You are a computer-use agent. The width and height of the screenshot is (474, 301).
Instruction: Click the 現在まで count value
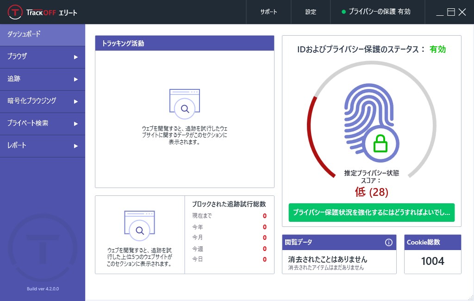click(264, 216)
